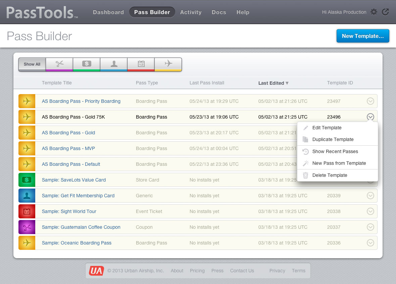Click the logout arrow icon in header
This screenshot has height=284, width=396.
pyautogui.click(x=385, y=12)
